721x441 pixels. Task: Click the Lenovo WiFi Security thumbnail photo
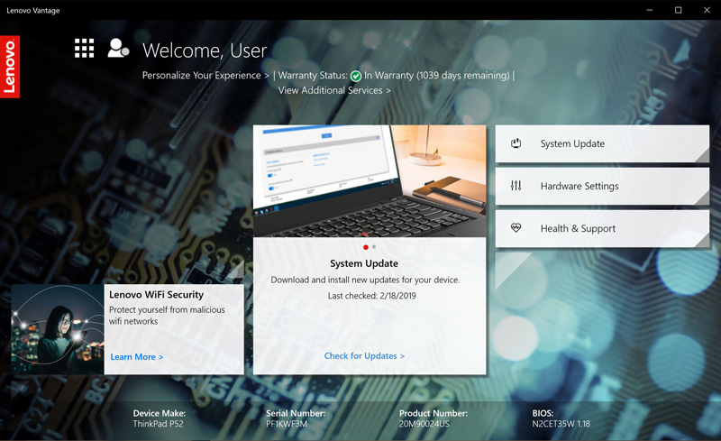58,328
